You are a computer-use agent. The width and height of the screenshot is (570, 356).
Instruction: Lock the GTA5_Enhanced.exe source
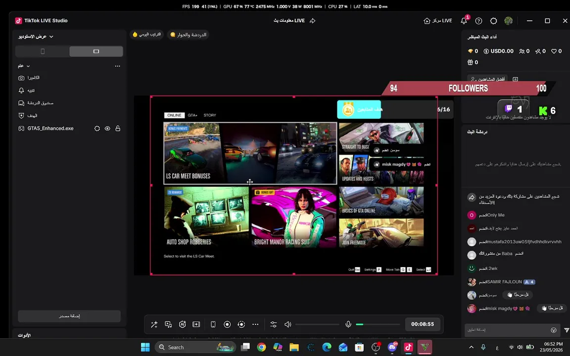pos(118,129)
